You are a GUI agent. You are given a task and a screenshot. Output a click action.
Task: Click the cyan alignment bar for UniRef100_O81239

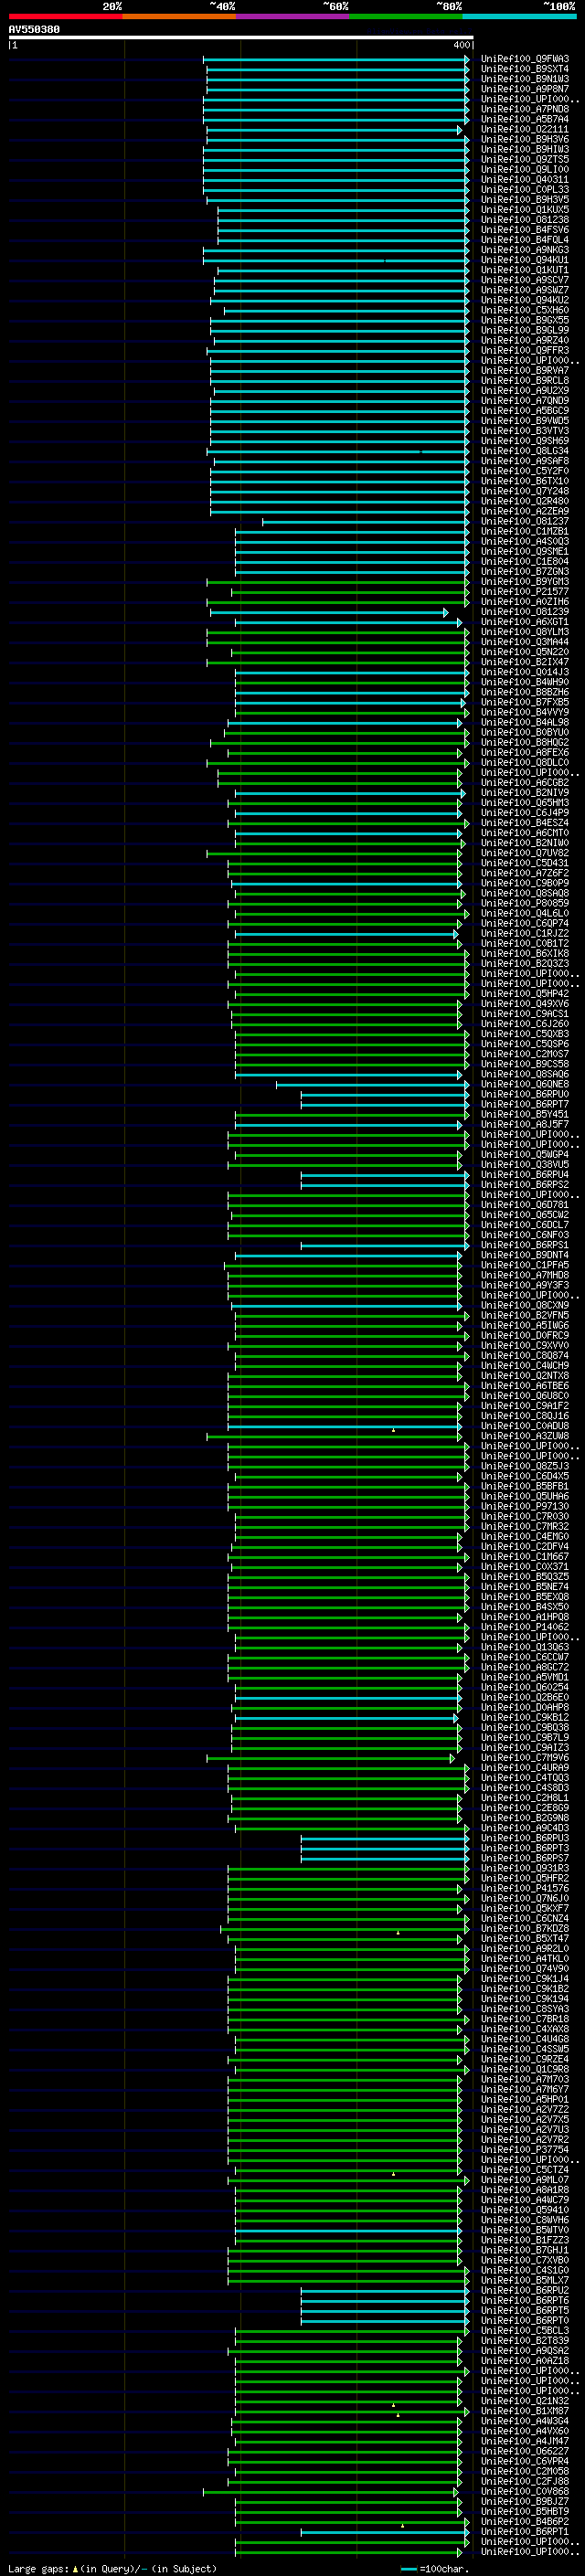pos(330,612)
